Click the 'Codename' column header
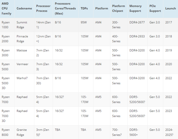 point(24,8)
